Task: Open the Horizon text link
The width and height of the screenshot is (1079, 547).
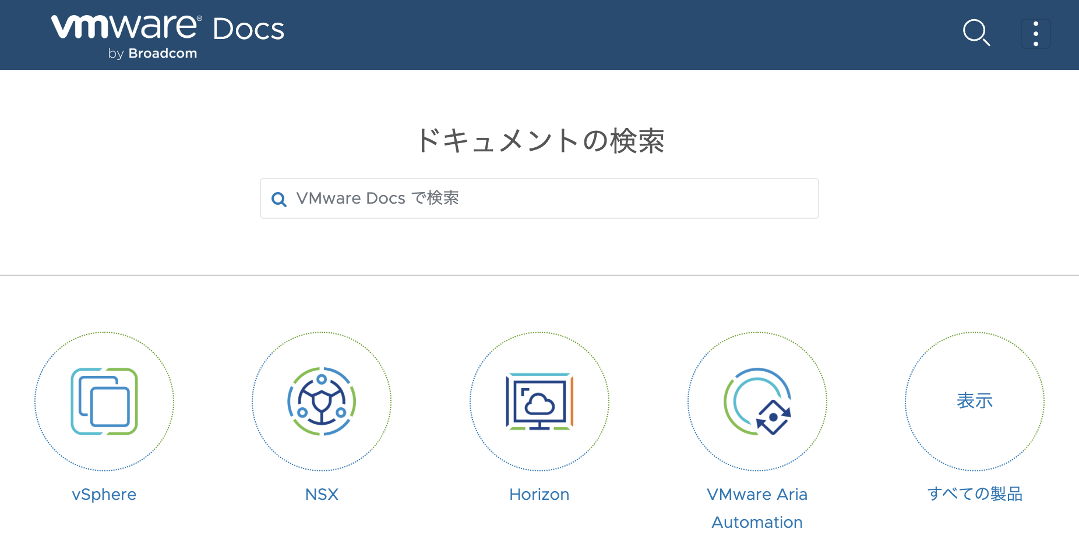Action: point(539,494)
